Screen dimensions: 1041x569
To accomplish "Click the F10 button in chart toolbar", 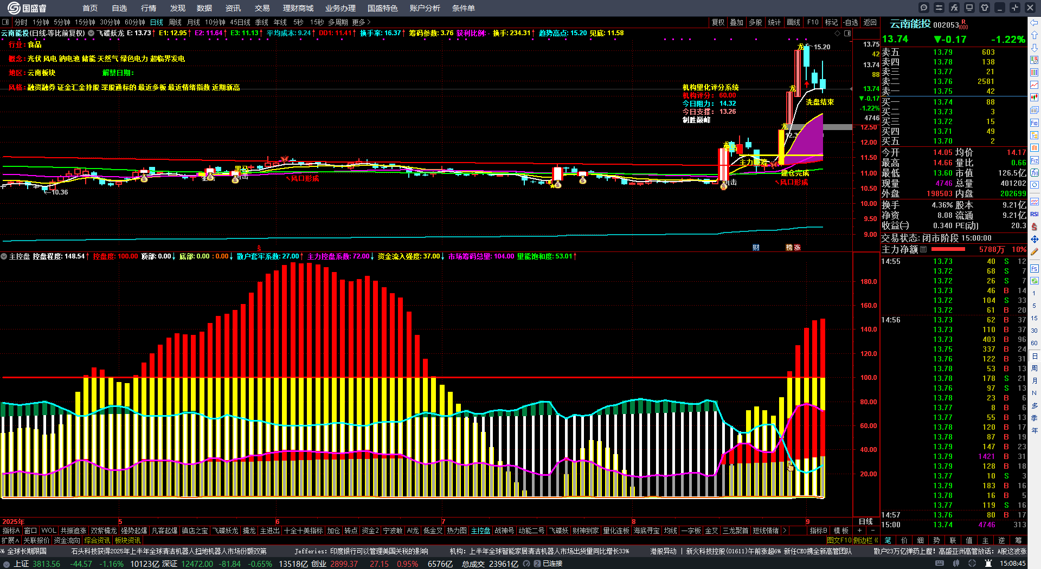I will (x=813, y=22).
